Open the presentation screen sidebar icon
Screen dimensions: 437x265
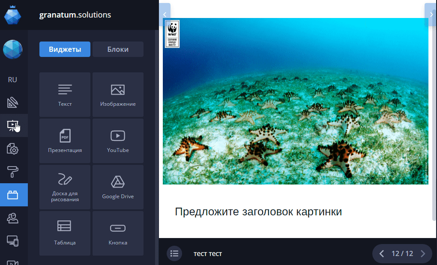tap(12, 125)
